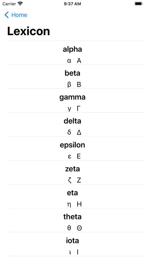Viewport: 145px width, 258px height.
Task: Tap the delta entry title
Action: pos(72,121)
